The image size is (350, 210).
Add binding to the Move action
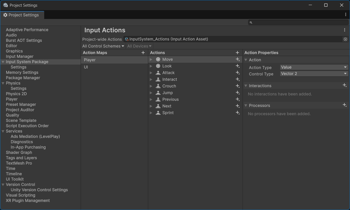(237, 60)
